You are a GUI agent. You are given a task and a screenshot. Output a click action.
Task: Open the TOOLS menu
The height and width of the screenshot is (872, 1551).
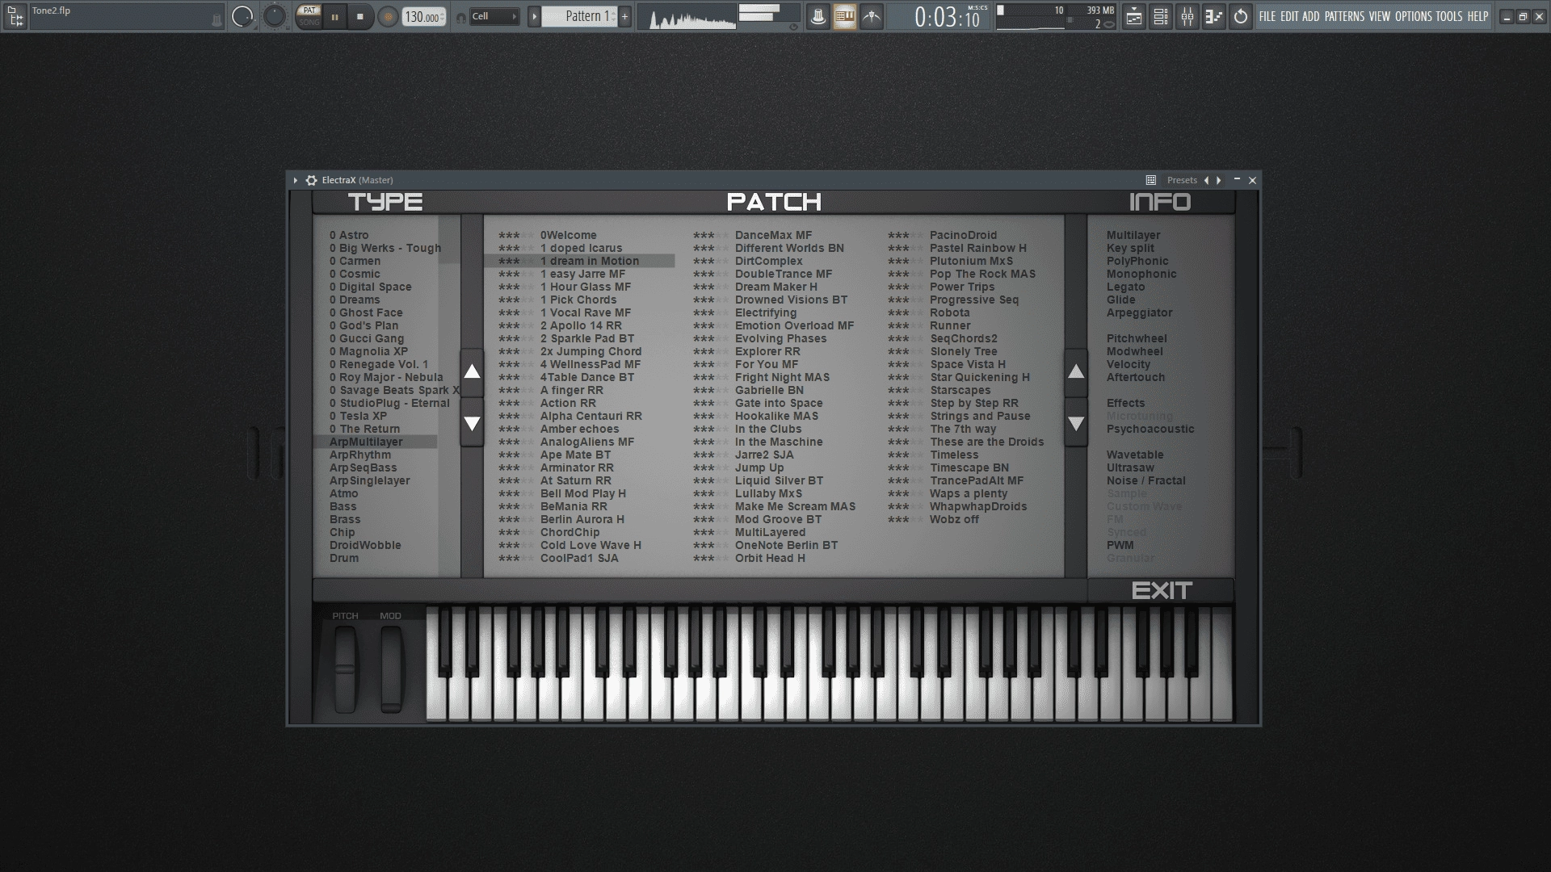pyautogui.click(x=1449, y=16)
